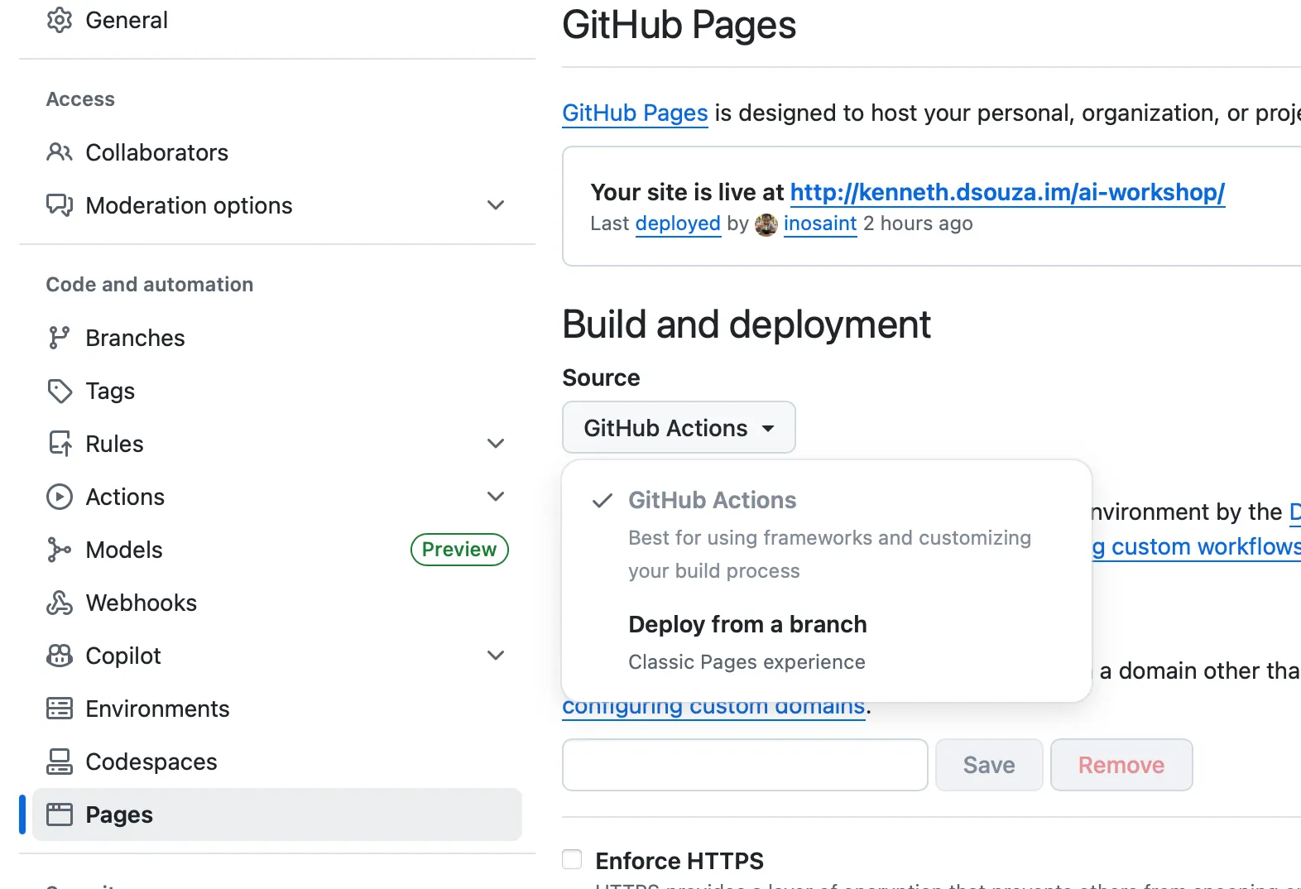Screen dimensions: 1301x889
Task: Click the Actions play-circle icon
Action: [60, 497]
